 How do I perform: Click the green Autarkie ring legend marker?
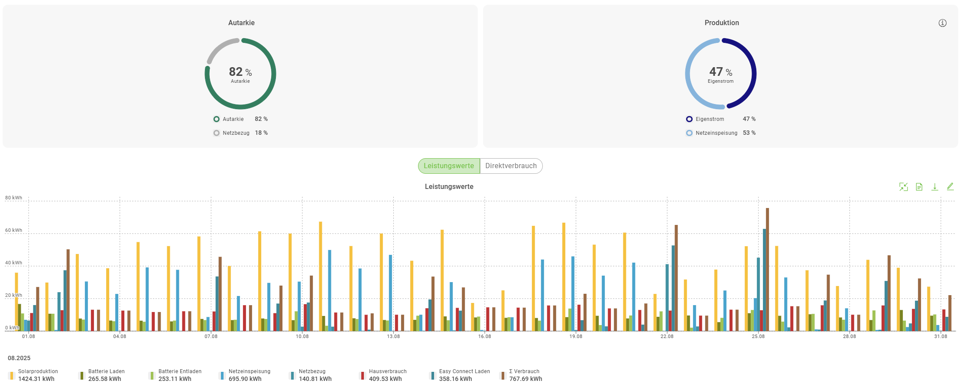pyautogui.click(x=217, y=119)
